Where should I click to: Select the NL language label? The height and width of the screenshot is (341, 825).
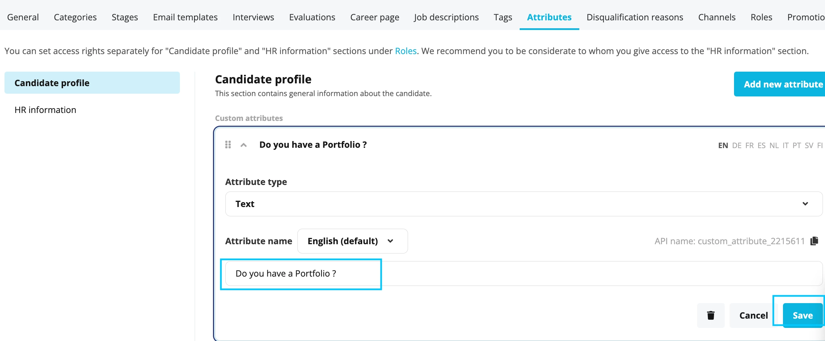coord(774,145)
